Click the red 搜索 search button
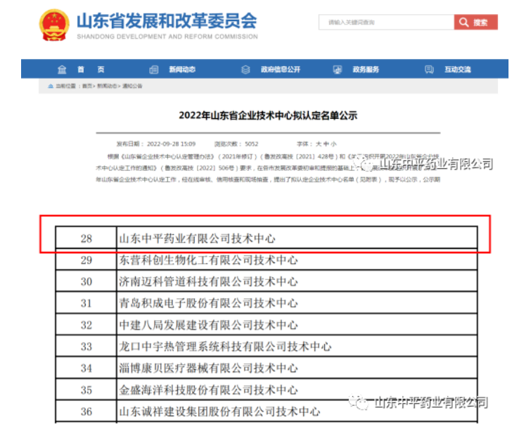The height and width of the screenshot is (439, 531). (x=476, y=23)
